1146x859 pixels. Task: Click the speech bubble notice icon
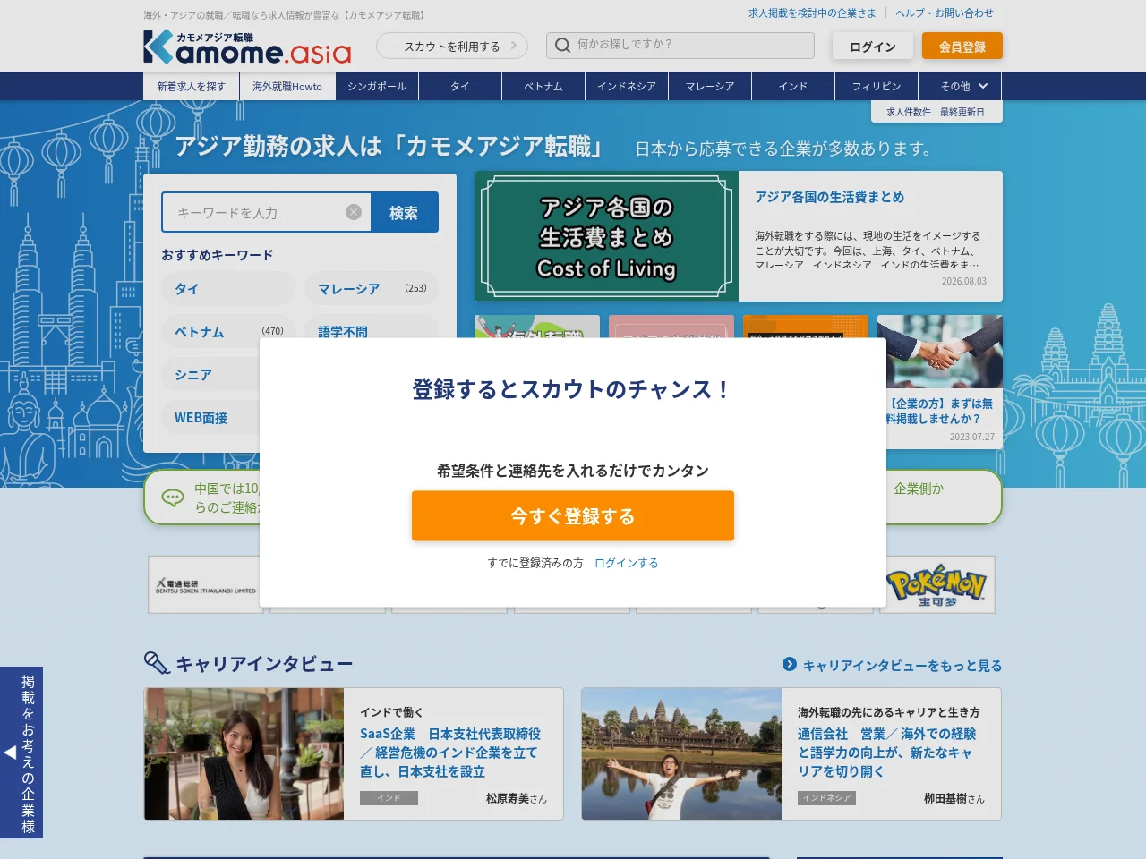point(173,498)
